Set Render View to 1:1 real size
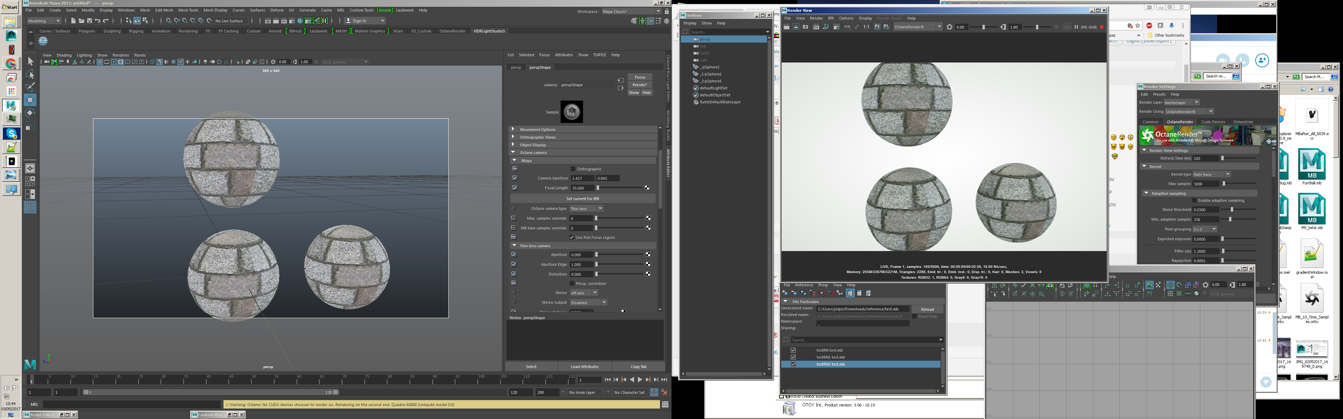The image size is (1343, 419). (866, 27)
